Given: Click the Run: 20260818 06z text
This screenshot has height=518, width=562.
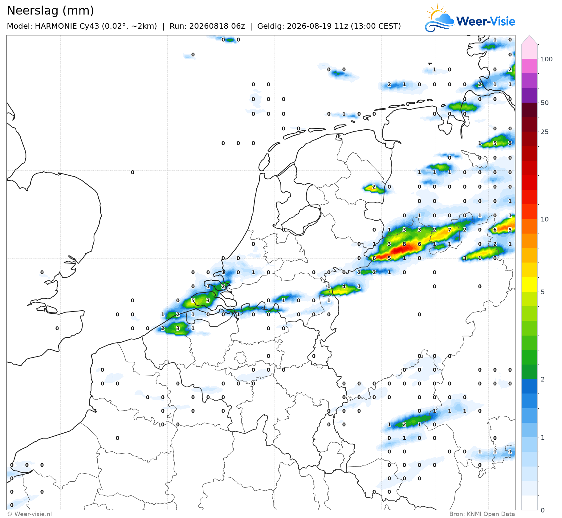Looking at the screenshot, I should click(207, 26).
